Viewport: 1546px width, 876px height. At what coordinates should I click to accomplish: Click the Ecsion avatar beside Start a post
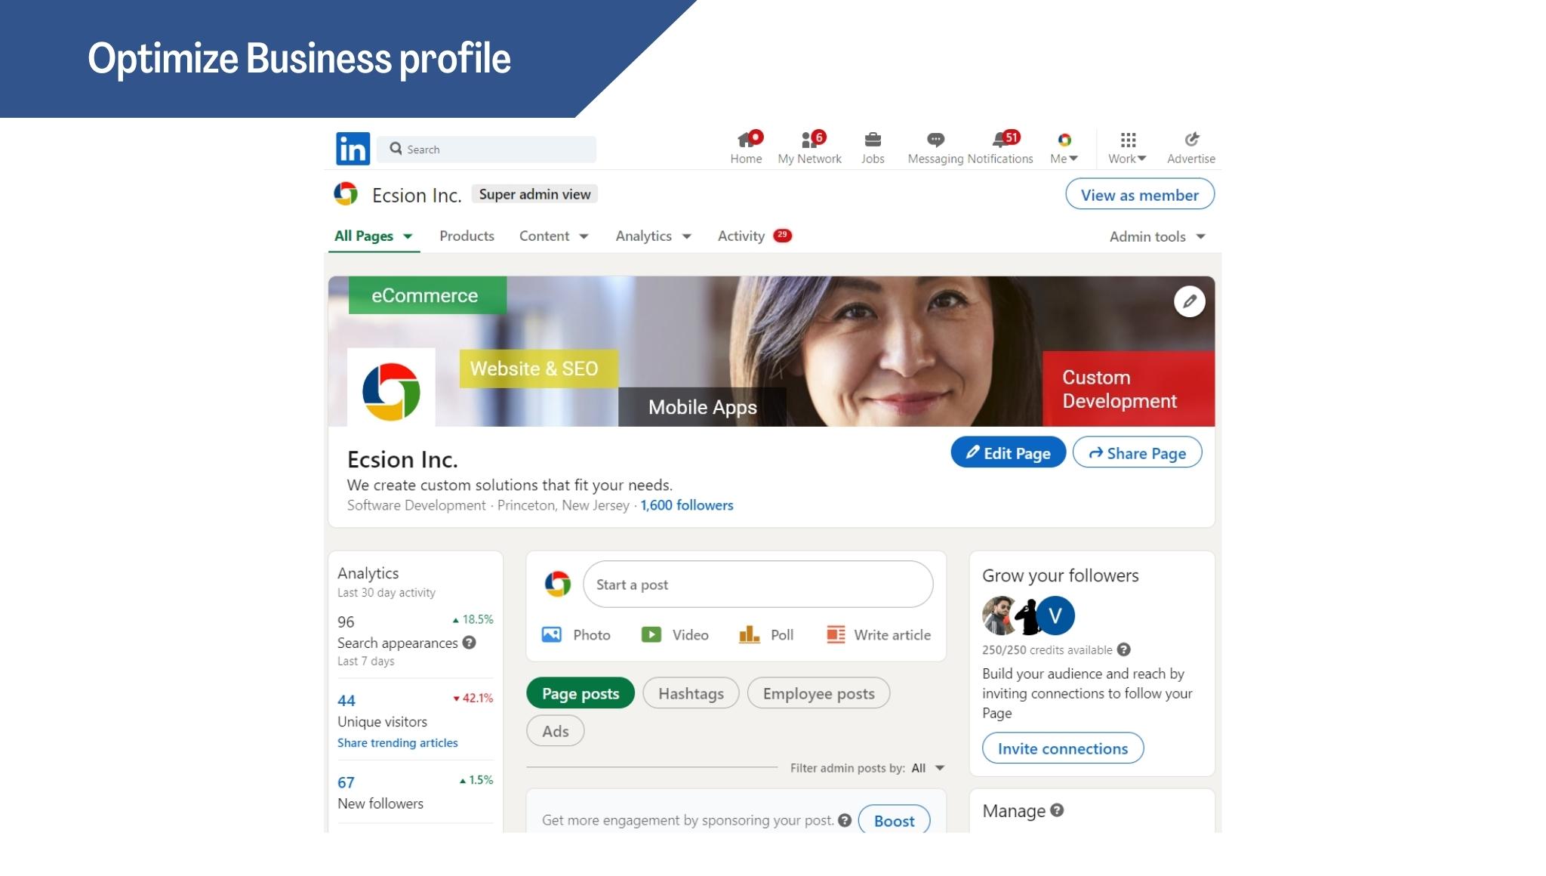click(x=558, y=584)
